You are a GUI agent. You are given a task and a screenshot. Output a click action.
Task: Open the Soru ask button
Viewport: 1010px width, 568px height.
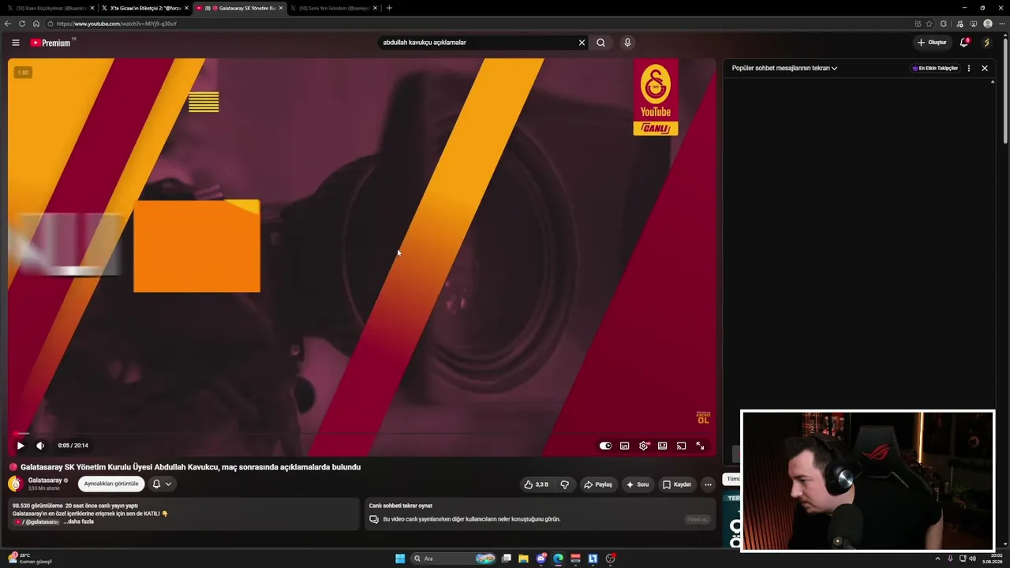[x=638, y=484]
